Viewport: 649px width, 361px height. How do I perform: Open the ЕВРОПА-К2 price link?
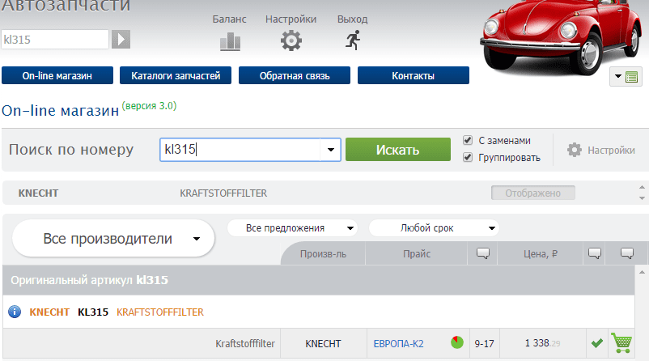(x=398, y=344)
